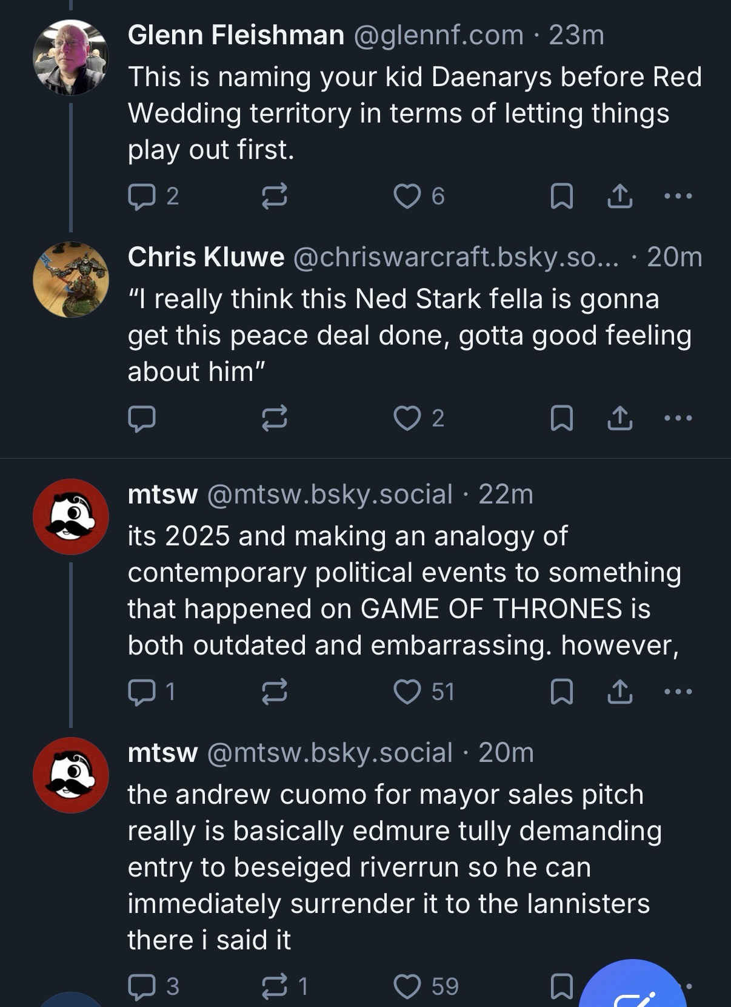731x1007 pixels.
Task: Open mtsw's profile from 22m post name
Action: pyautogui.click(x=162, y=494)
